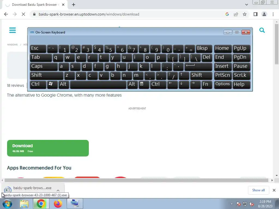Open Windows Explorer from taskbar
This screenshot has height=209, width=279.
pos(24,204)
